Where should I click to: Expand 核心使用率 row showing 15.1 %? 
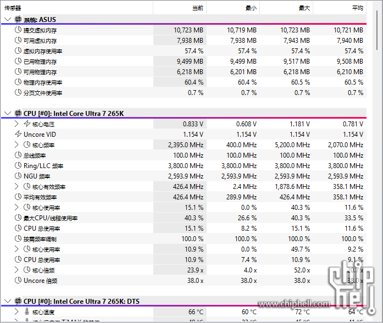point(16,207)
